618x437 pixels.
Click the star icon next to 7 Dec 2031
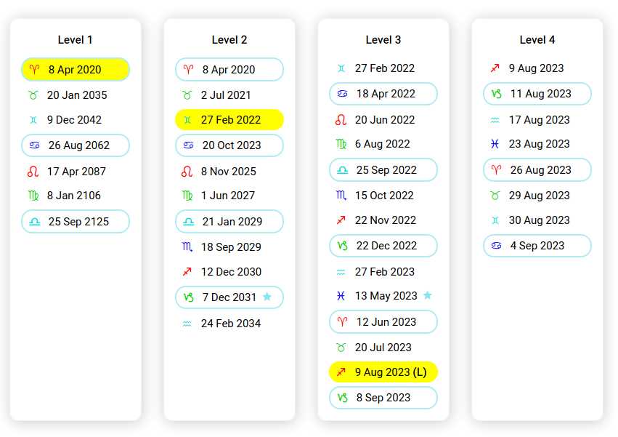(267, 297)
